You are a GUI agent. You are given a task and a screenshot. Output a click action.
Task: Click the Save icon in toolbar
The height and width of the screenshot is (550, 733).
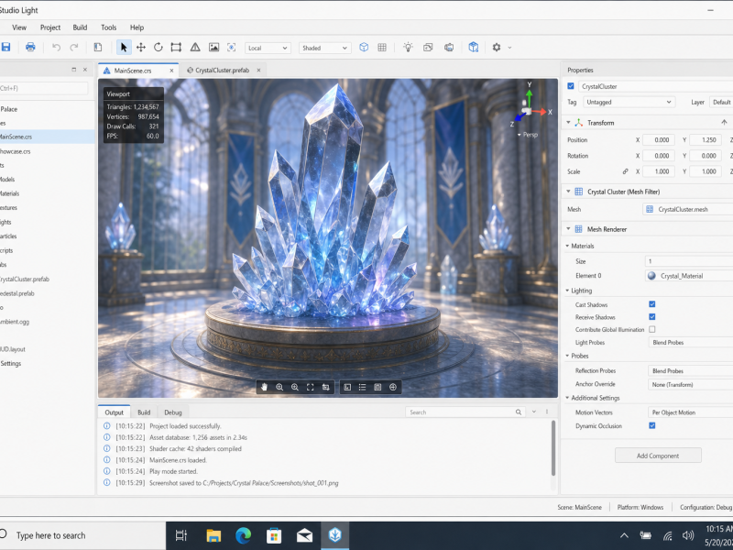pos(5,47)
